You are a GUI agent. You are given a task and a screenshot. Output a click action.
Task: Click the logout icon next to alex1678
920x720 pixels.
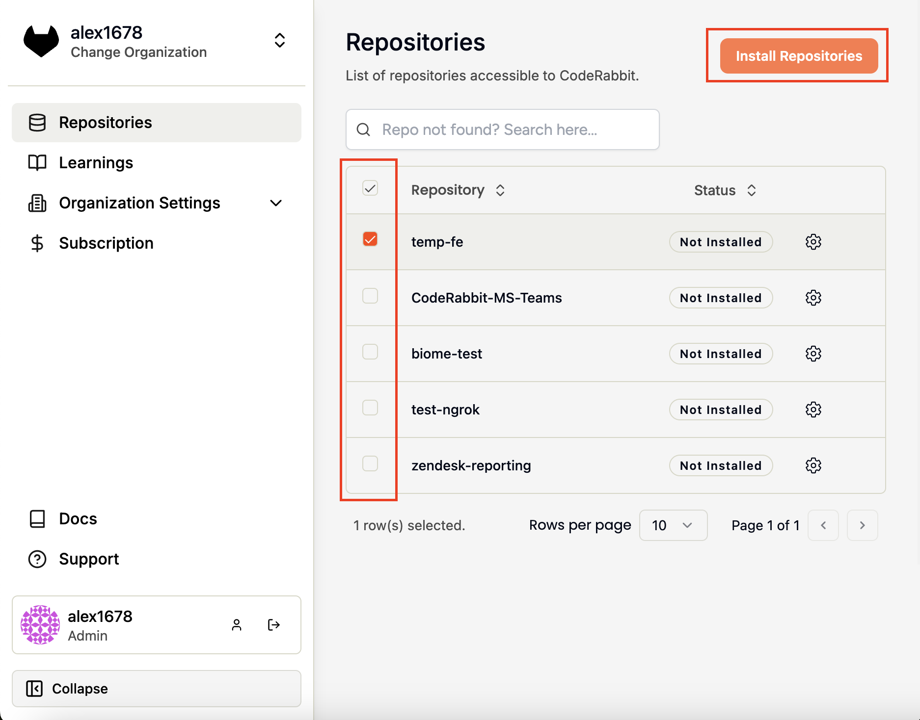pyautogui.click(x=274, y=625)
